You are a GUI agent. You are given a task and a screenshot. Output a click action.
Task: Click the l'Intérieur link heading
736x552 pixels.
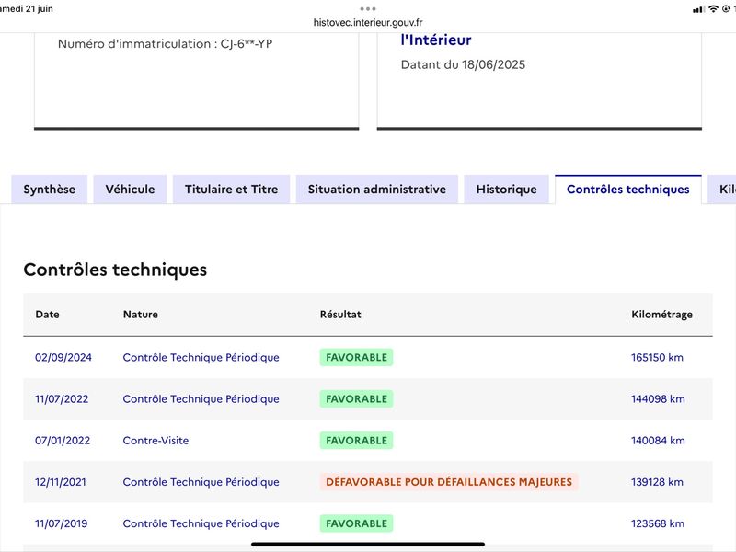coord(435,40)
